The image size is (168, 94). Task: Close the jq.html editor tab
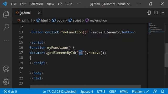tap(39, 13)
